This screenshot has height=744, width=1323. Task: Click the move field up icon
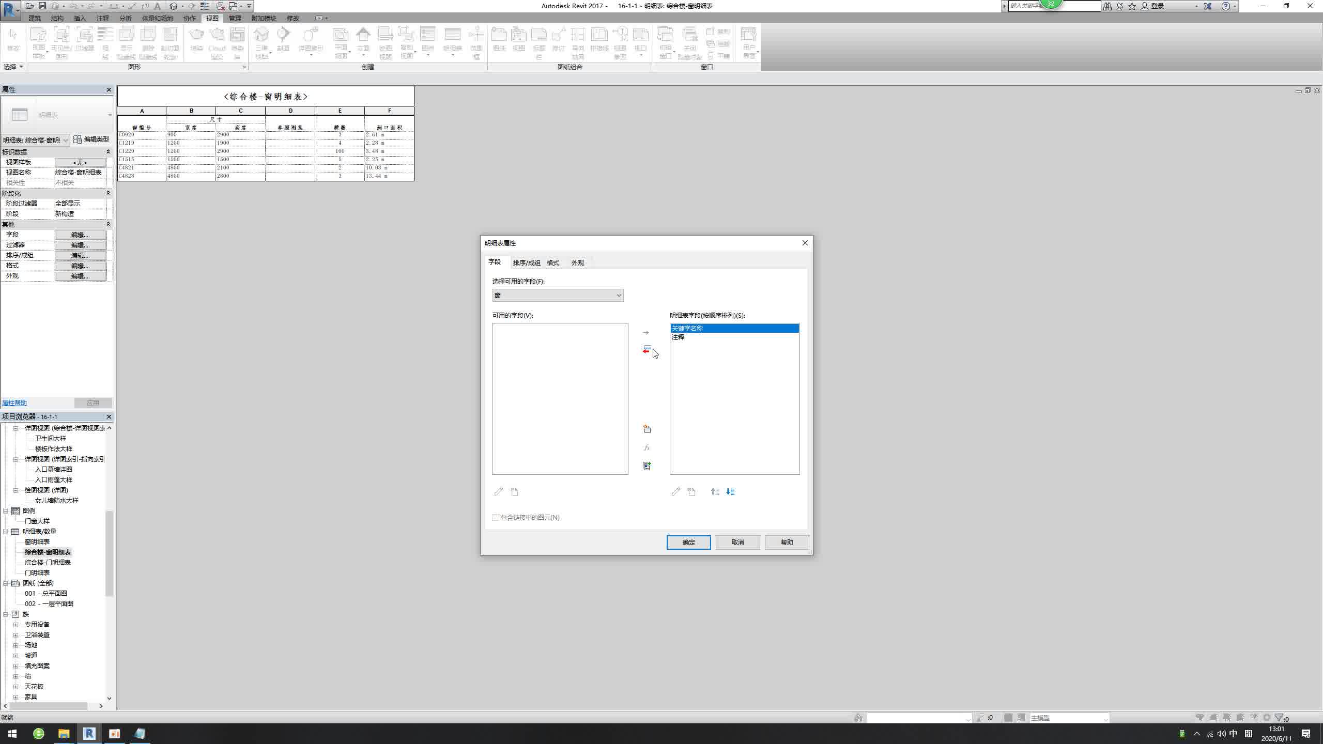coord(715,491)
